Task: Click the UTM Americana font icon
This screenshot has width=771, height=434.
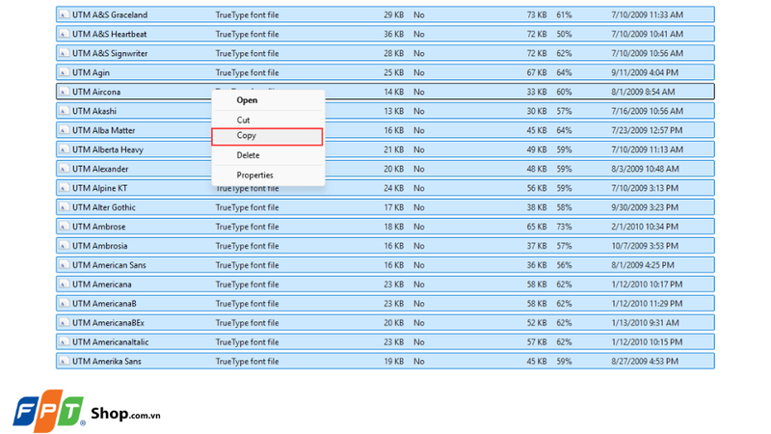Action: [64, 284]
